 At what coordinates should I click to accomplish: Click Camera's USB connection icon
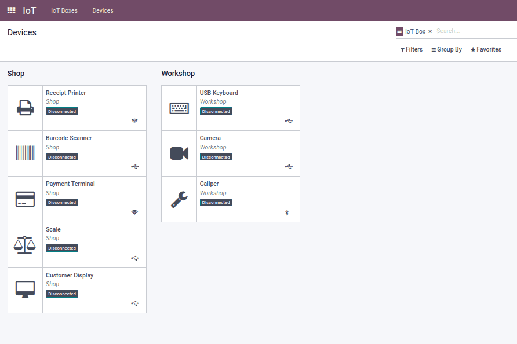pos(289,167)
